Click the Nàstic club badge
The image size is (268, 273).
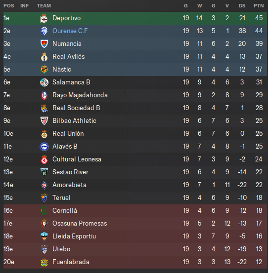pyautogui.click(x=44, y=70)
